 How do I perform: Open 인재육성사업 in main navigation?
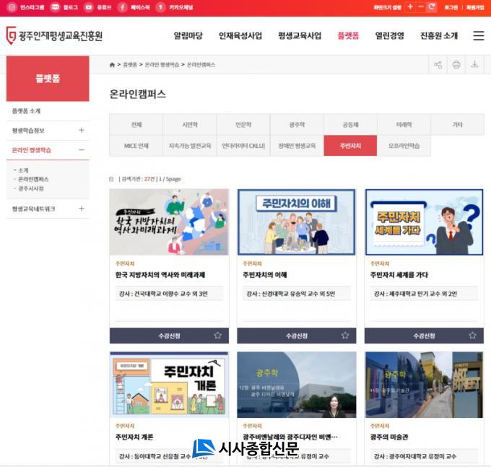tap(240, 36)
